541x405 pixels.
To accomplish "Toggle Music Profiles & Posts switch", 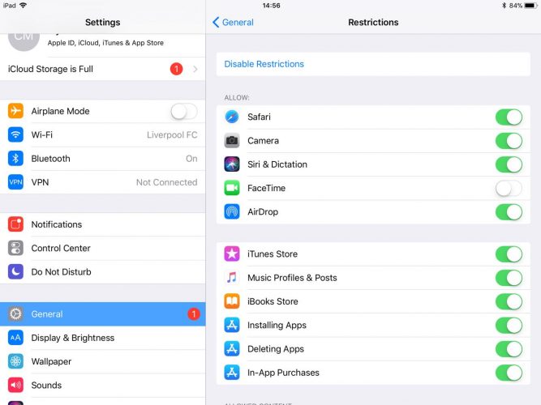I will pos(509,278).
